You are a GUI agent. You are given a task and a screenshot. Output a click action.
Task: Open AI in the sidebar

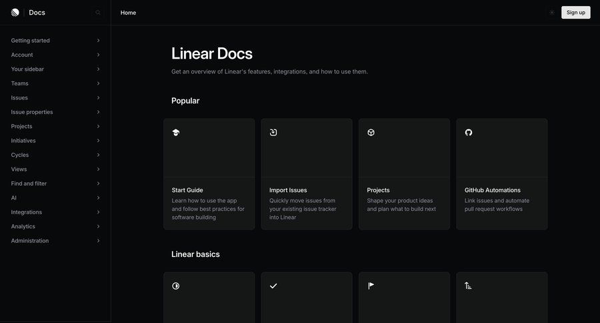pos(14,198)
